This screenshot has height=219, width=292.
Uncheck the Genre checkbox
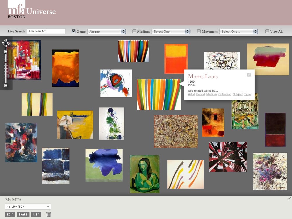74,31
